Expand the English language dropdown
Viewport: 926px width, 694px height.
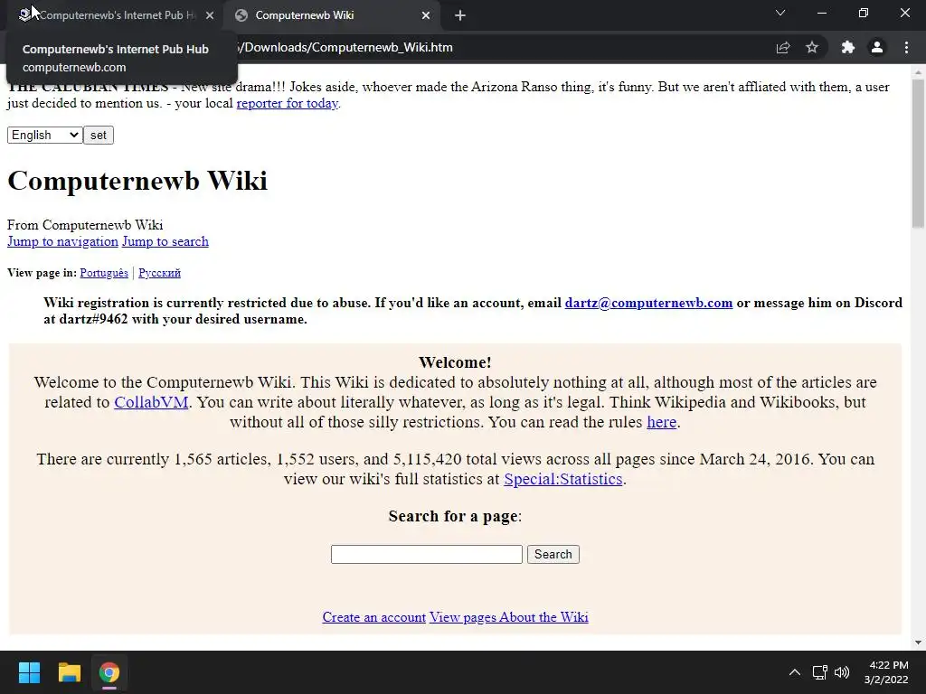45,136
